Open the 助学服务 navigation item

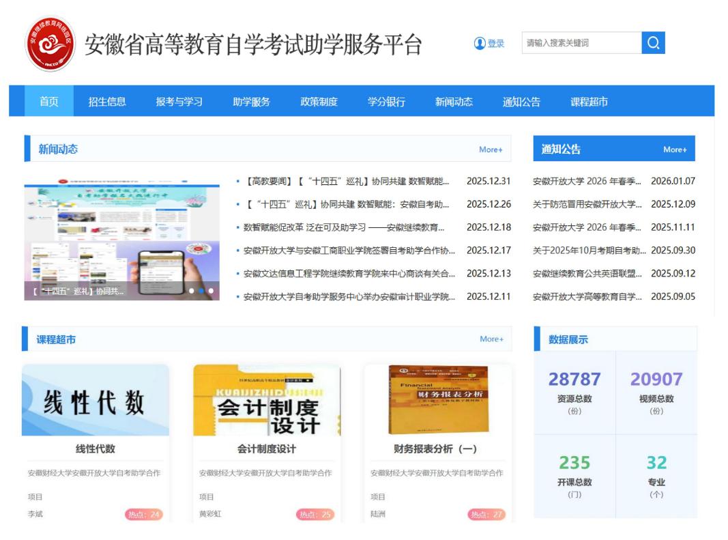[x=251, y=102]
